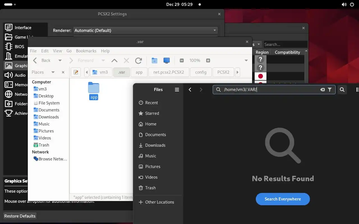The height and width of the screenshot is (224, 359).
Task: Clear the Files search text
Action: click(x=323, y=90)
